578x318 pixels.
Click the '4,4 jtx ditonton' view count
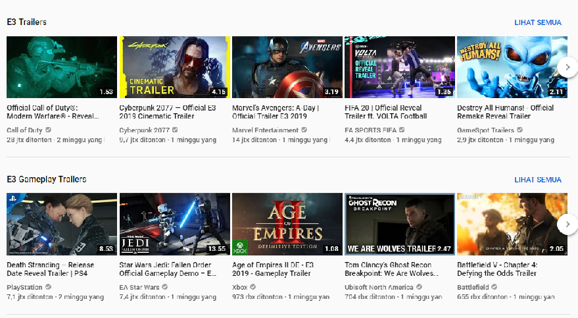tap(368, 140)
